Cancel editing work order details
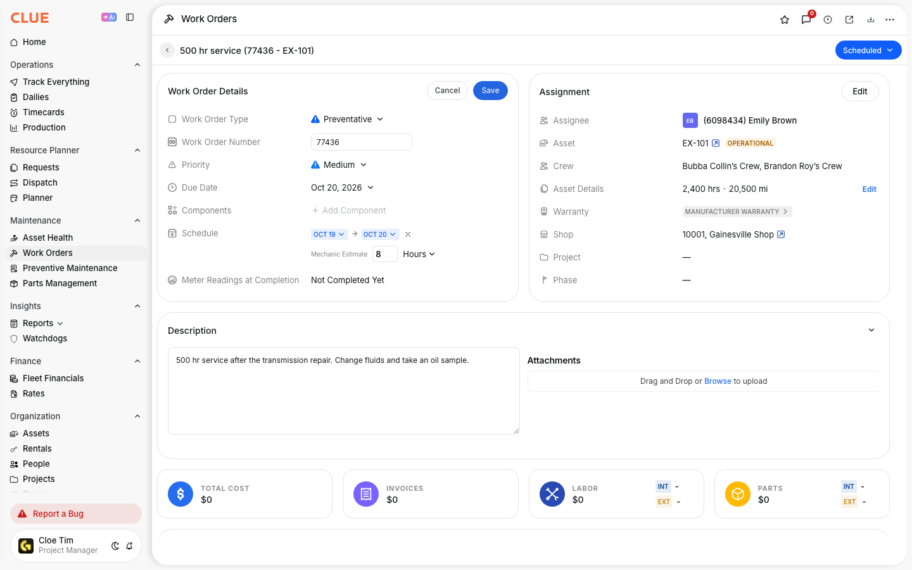 pos(447,91)
